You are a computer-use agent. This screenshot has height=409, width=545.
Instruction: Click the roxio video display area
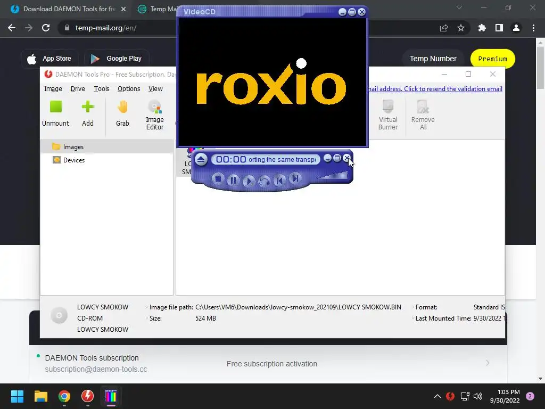(x=272, y=82)
